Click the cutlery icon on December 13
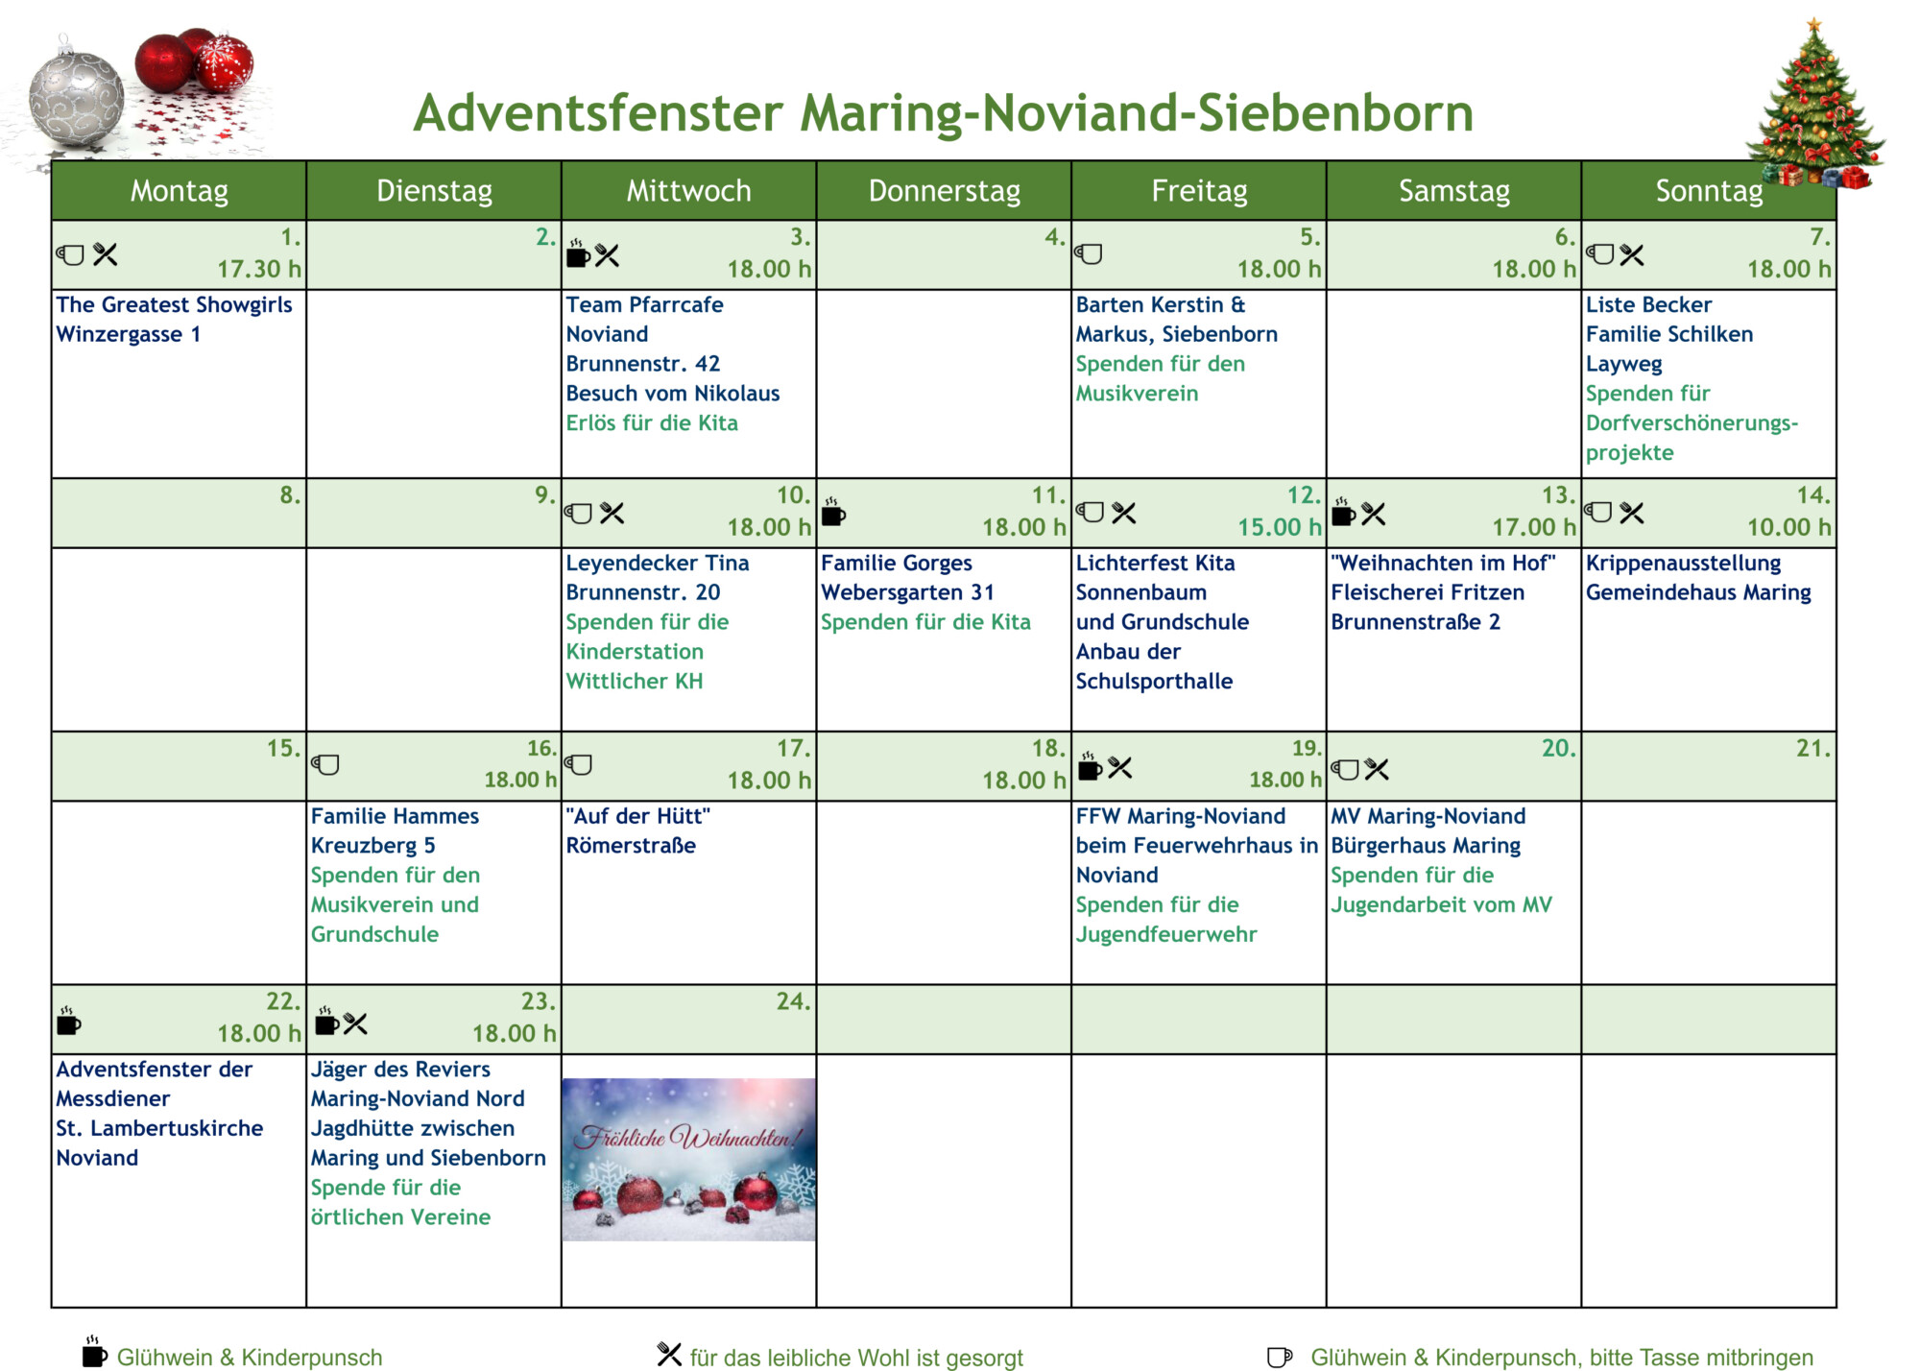Image resolution: width=1920 pixels, height=1371 pixels. tap(1374, 515)
